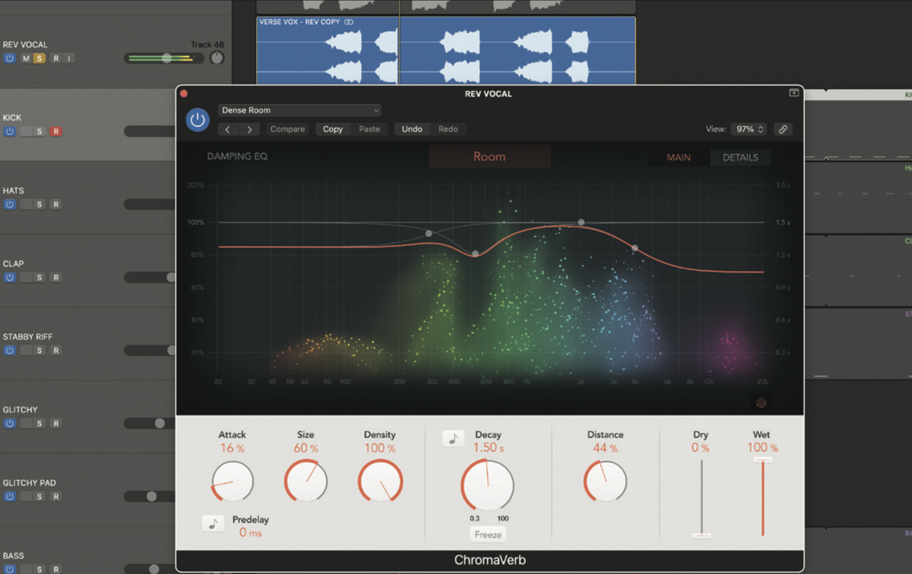This screenshot has width=912, height=574.
Task: Click the chain link icon near View
Action: click(783, 129)
